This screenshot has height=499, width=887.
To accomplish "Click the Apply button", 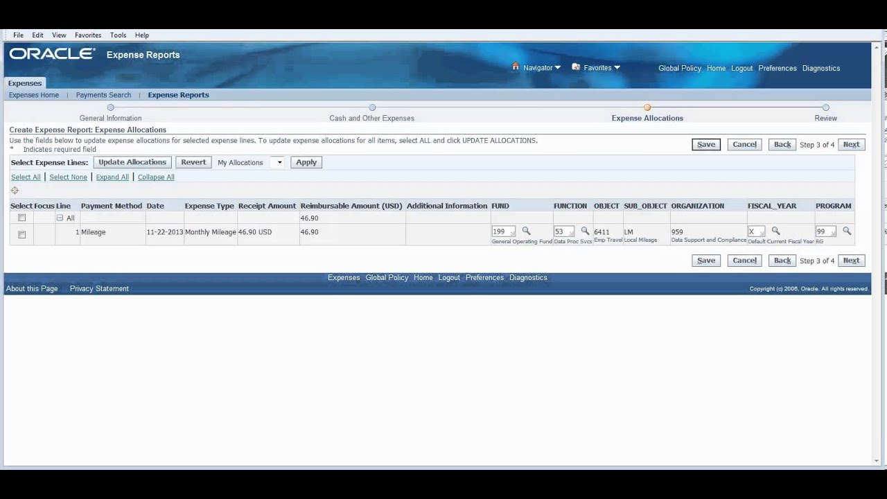I will (x=306, y=162).
